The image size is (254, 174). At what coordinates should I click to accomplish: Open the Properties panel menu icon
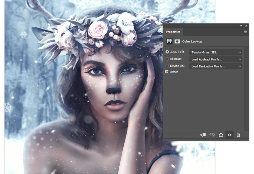(245, 32)
